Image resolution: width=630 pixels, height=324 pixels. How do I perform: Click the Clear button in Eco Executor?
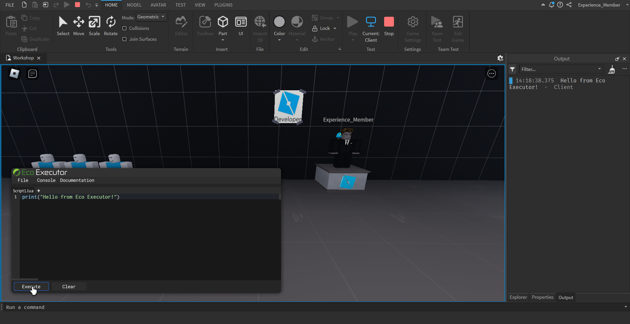[69, 287]
